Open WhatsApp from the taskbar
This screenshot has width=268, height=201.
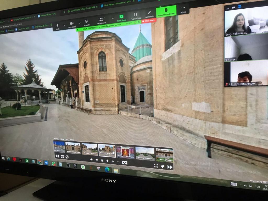53,164
